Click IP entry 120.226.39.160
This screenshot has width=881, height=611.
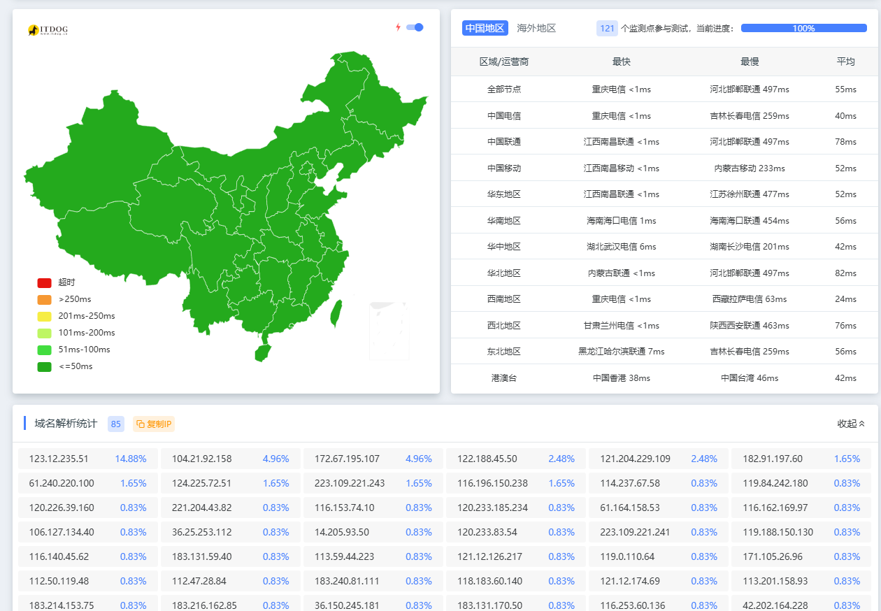pyautogui.click(x=62, y=508)
